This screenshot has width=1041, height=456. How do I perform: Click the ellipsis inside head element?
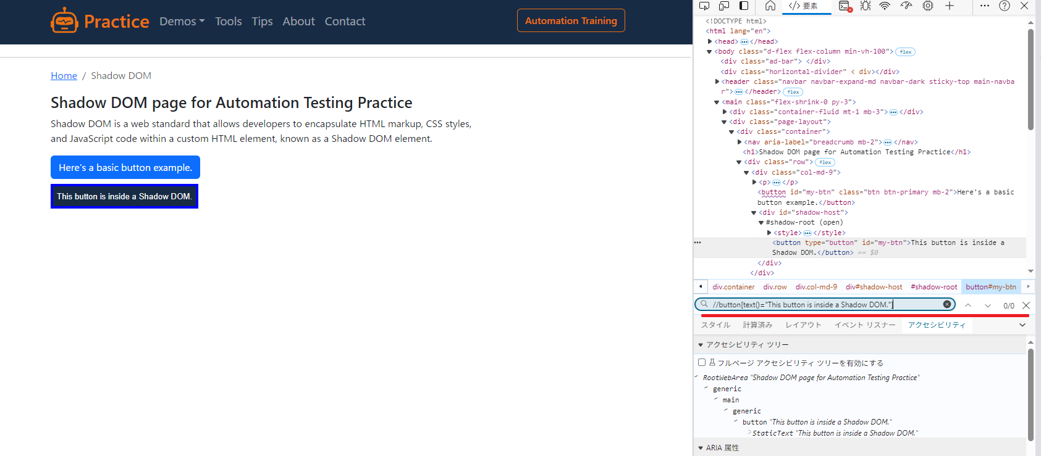point(744,42)
